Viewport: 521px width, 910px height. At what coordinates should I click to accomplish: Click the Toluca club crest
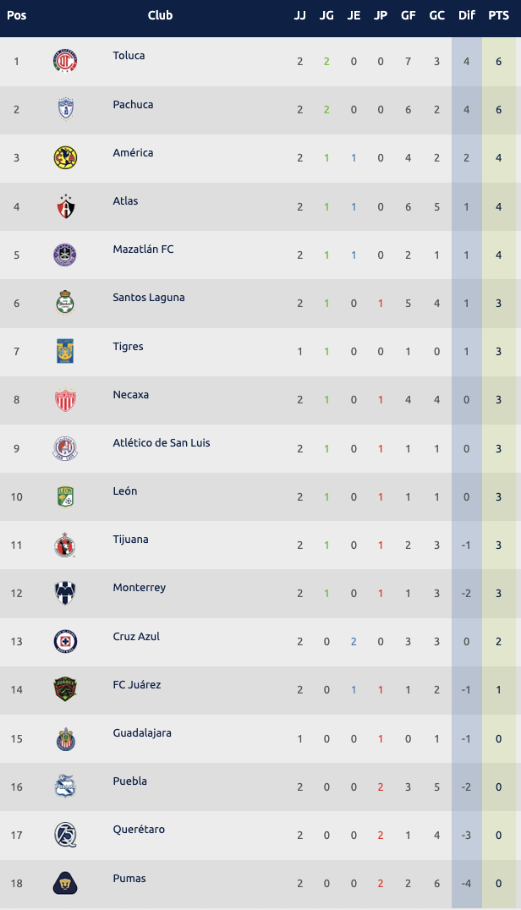click(x=65, y=62)
